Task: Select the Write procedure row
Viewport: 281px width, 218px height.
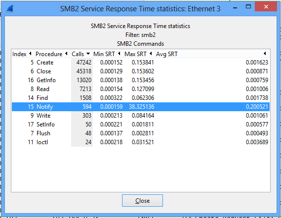Action: (141, 116)
